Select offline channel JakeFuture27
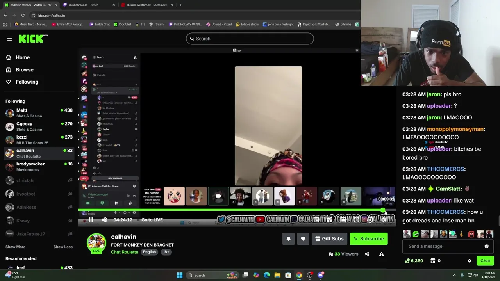Viewport: 500px width, 281px height. 39,234
